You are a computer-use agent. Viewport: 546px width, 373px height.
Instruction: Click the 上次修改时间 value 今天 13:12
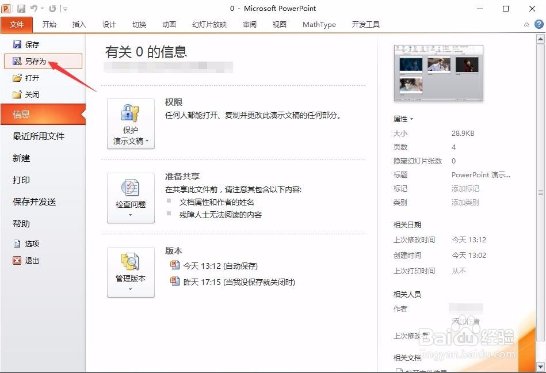tap(469, 240)
